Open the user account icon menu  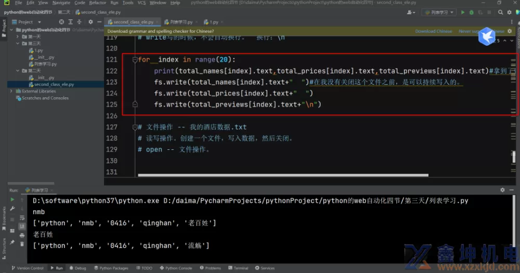click(411, 12)
